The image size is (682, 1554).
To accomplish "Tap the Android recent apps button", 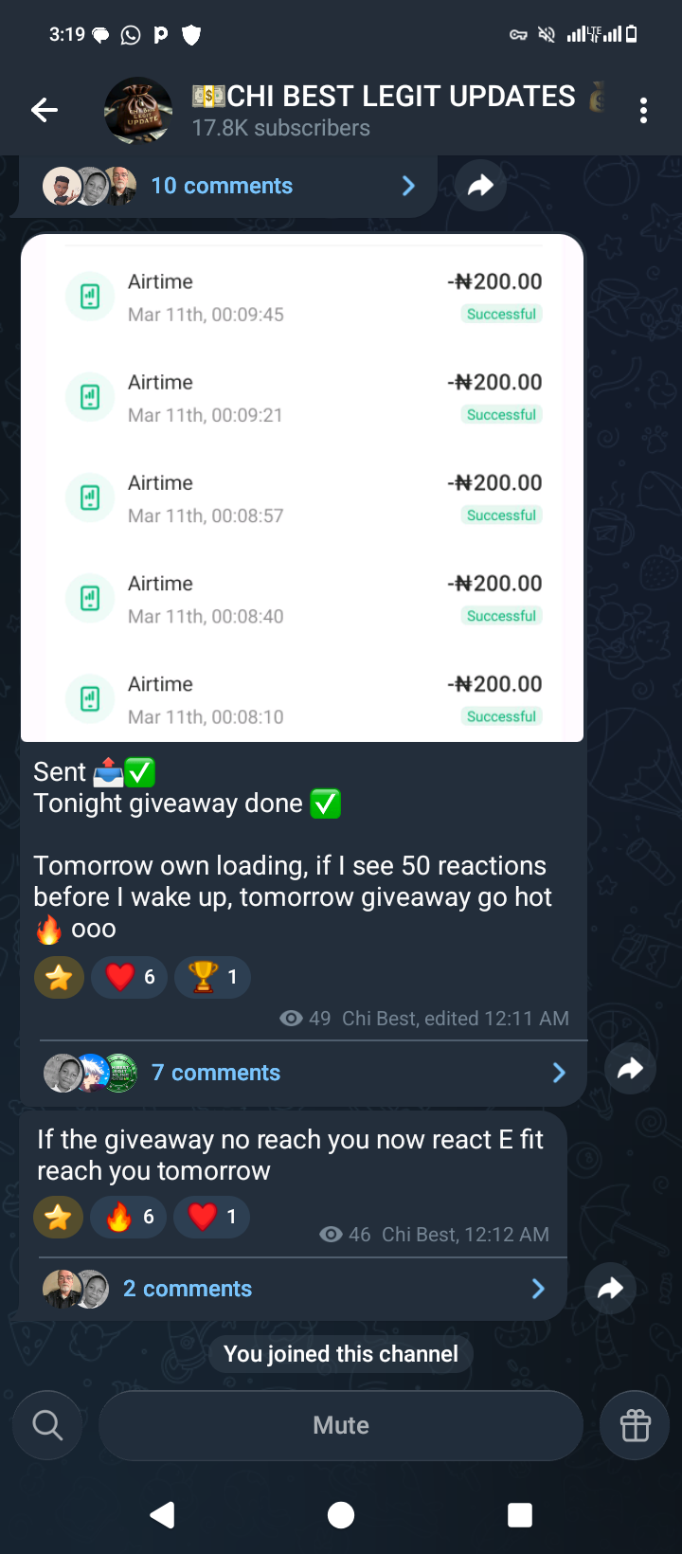I will [520, 1515].
